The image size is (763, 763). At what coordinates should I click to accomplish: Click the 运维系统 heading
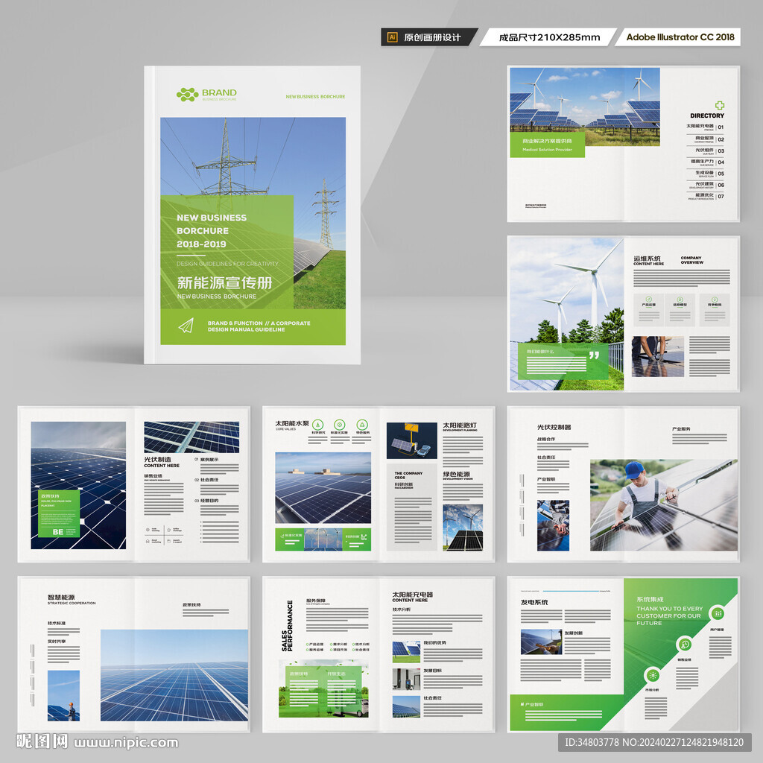click(x=648, y=259)
